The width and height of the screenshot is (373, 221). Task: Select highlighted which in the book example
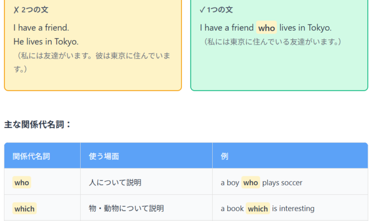pyautogui.click(x=258, y=208)
